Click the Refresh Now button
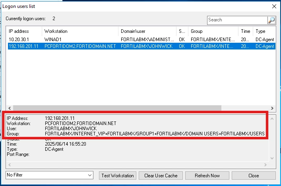 pyautogui.click(x=207, y=176)
